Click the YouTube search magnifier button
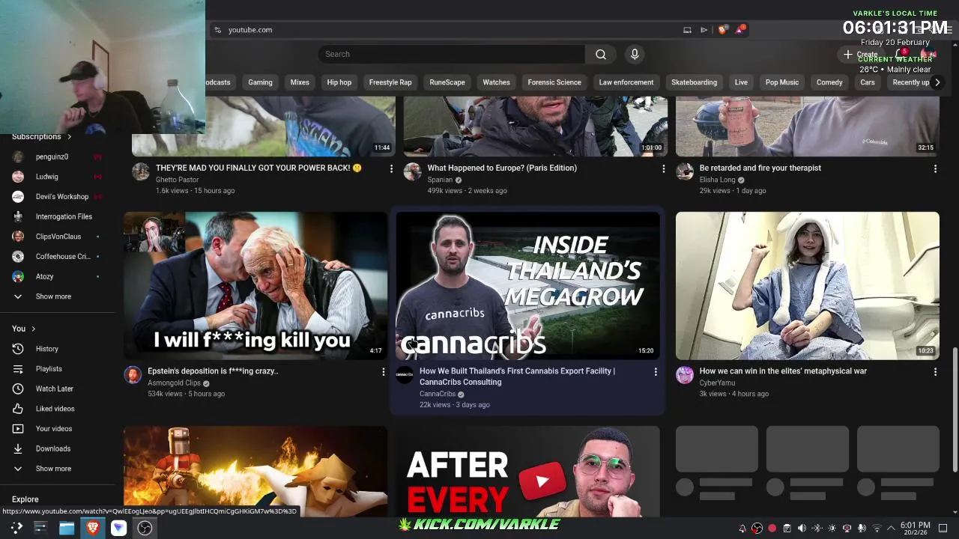This screenshot has height=539, width=959. (x=600, y=54)
